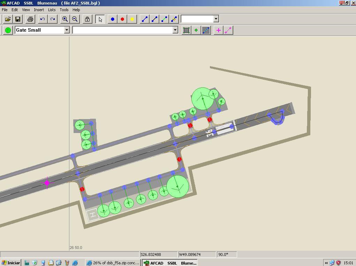Select the green-blue link tool
This screenshot has height=266, width=356.
[x=164, y=19]
